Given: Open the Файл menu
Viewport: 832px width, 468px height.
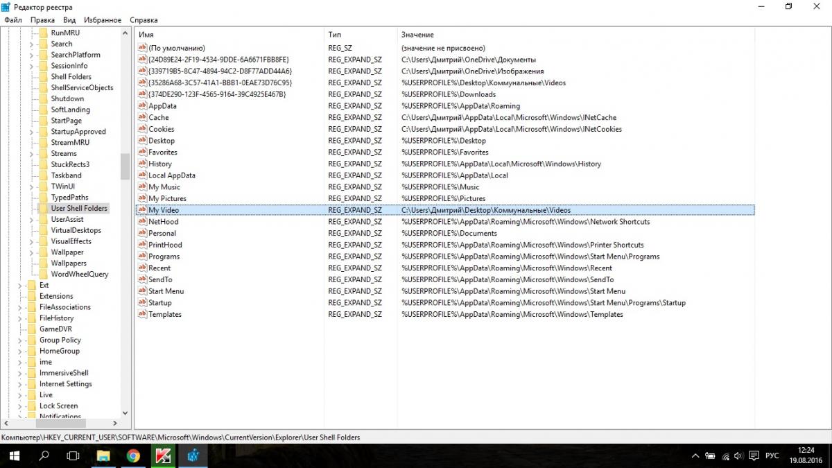Looking at the screenshot, I should [x=12, y=20].
